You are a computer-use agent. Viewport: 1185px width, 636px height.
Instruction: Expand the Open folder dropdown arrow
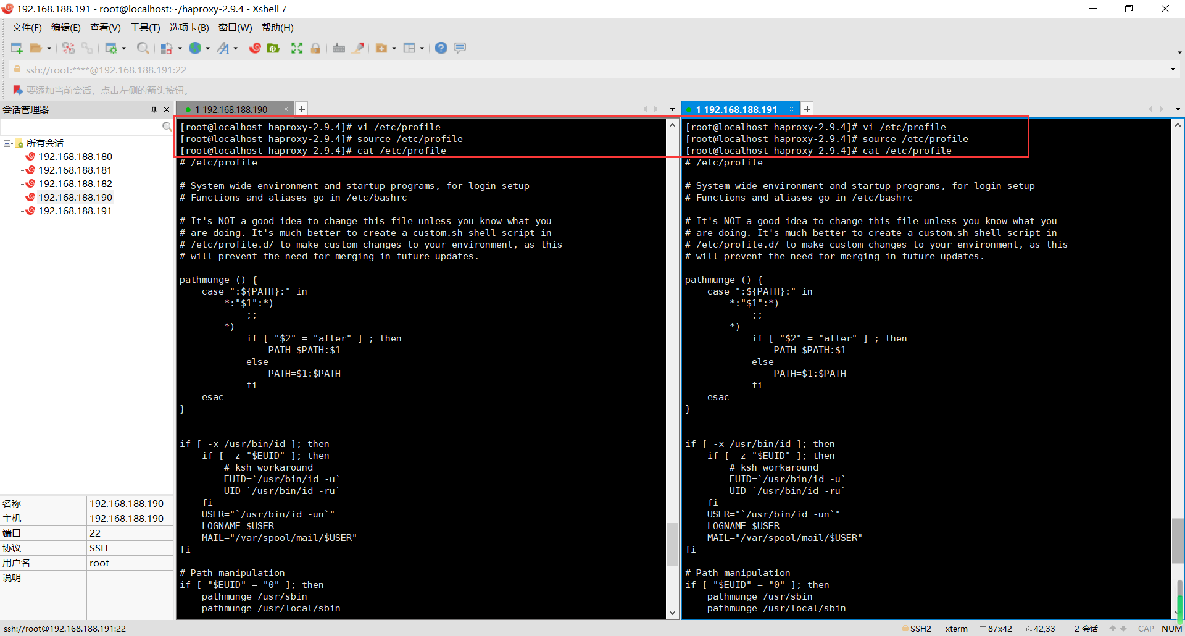click(x=49, y=48)
